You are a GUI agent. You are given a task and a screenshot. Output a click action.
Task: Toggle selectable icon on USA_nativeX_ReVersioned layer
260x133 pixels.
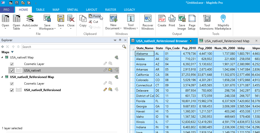coord(110,90)
